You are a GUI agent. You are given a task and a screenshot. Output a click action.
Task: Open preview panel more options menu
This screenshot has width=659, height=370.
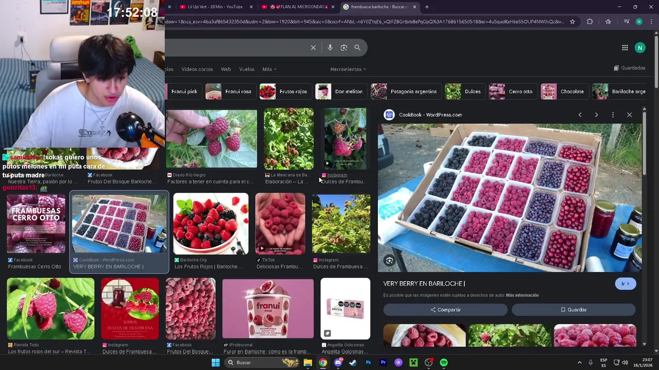pyautogui.click(x=613, y=115)
